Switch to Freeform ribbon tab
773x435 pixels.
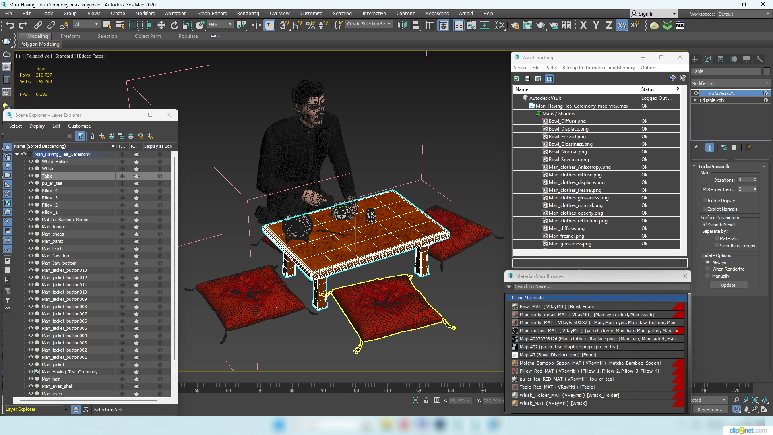click(x=70, y=36)
